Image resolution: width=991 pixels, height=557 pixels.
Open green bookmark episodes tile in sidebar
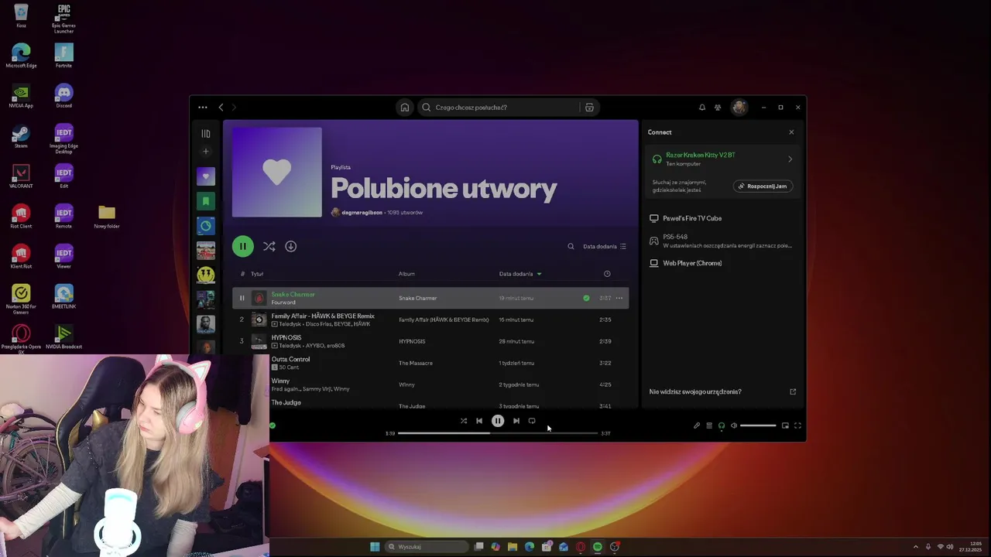click(x=205, y=201)
